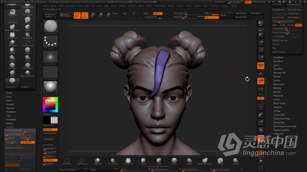Expand the Curve section in the Brush palette
The image size is (307, 172).
(x=9, y=97)
